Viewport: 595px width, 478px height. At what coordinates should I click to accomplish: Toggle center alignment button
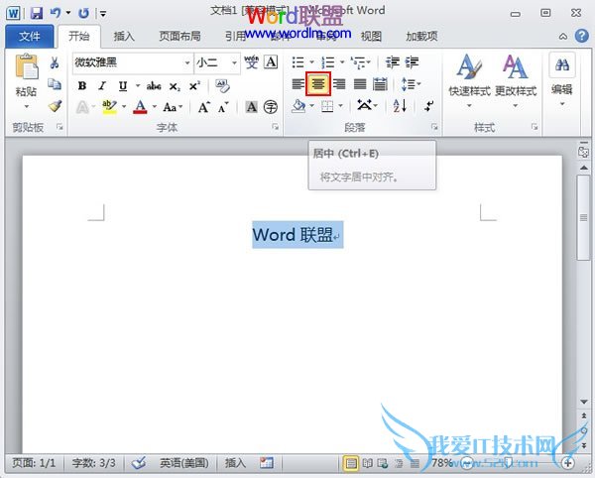pos(318,84)
